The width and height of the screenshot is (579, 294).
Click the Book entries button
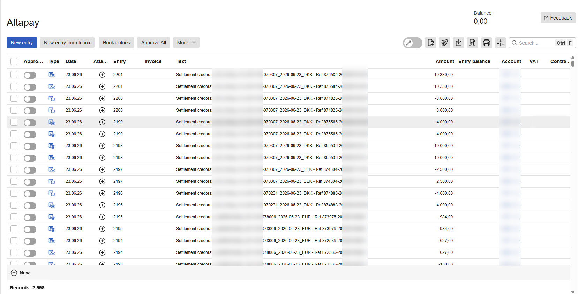point(116,43)
